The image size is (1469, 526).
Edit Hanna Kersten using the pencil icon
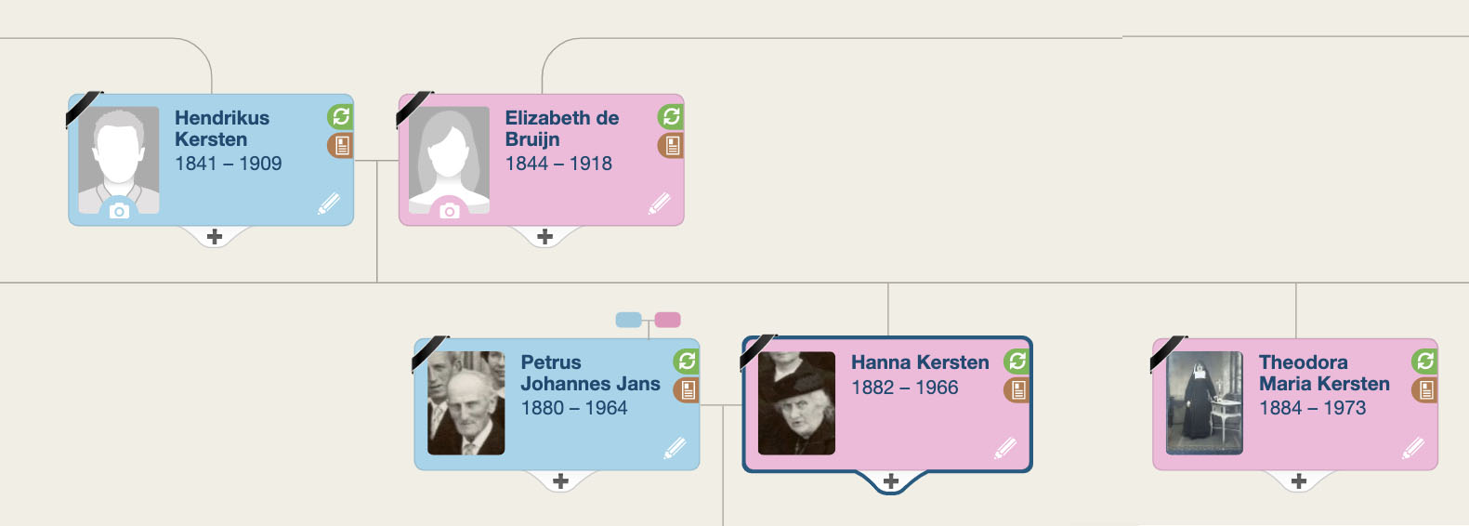click(x=1005, y=448)
